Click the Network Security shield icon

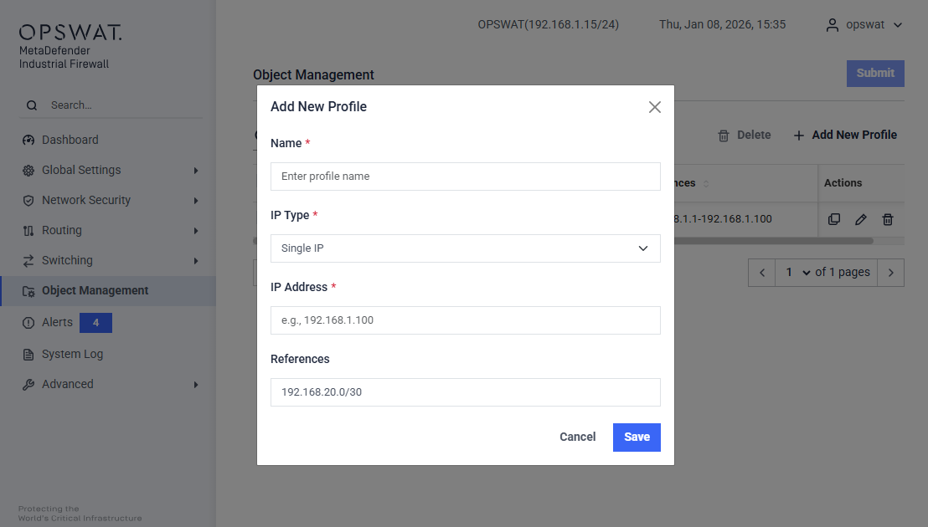(28, 201)
